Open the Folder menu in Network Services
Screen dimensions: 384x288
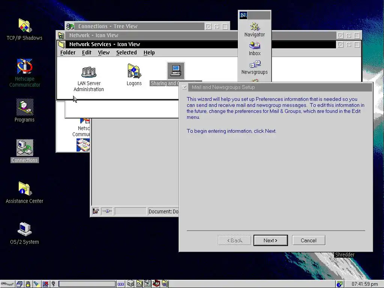tap(68, 52)
